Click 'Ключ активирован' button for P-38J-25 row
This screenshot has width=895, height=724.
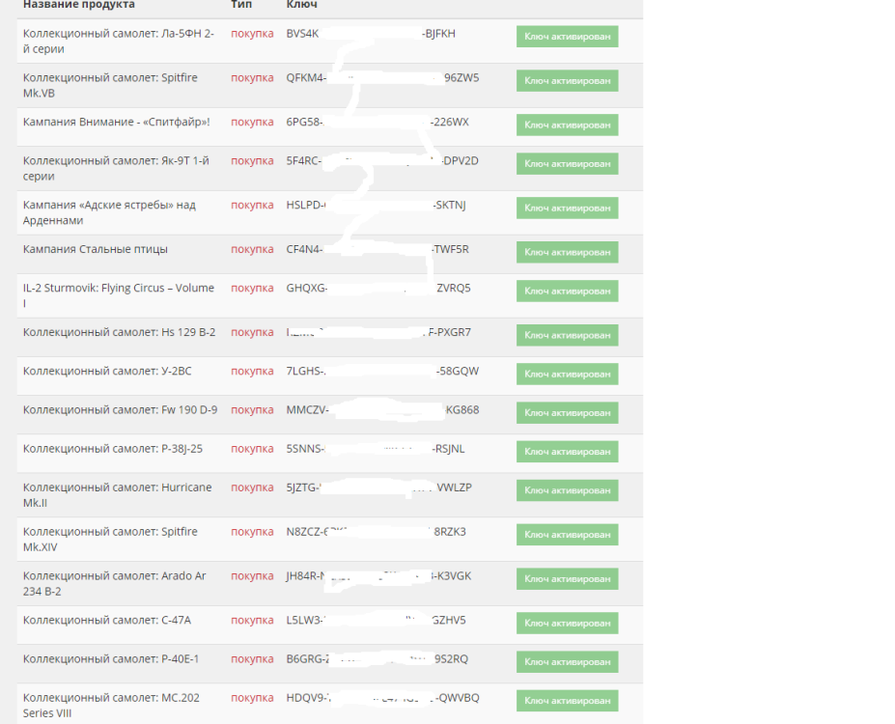click(567, 452)
